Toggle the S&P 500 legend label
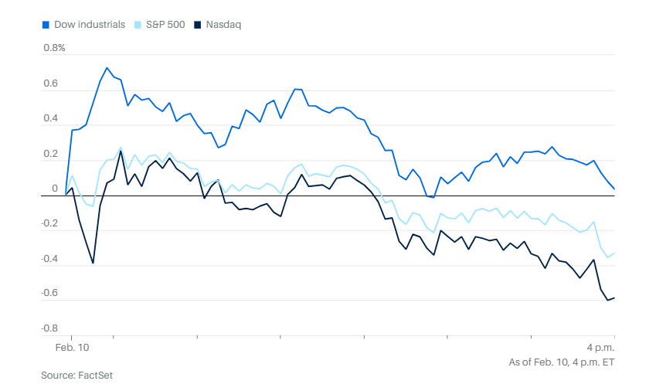Viewport: 649px width, 391px height. (x=164, y=25)
